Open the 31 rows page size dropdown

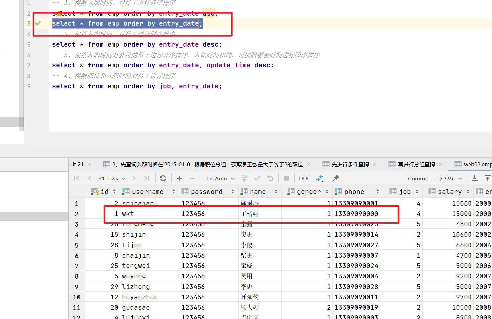(112, 179)
